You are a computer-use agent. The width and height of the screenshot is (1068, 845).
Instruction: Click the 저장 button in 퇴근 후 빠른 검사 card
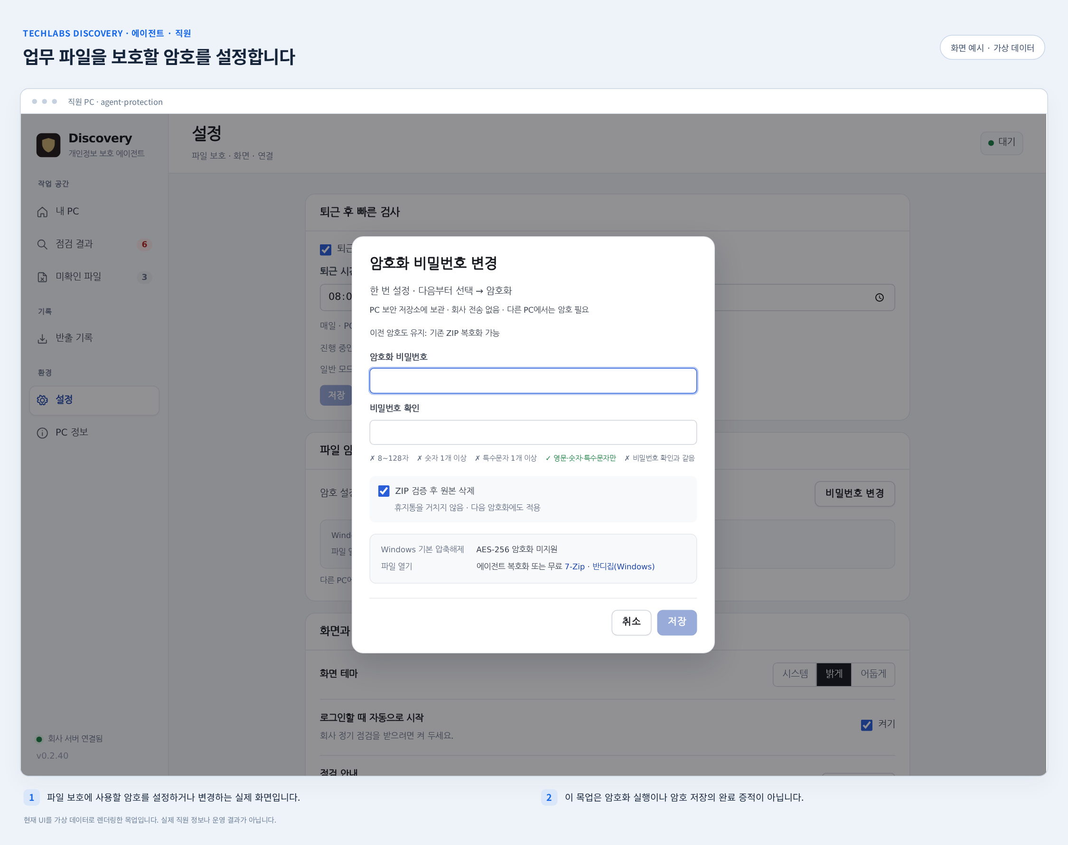coord(336,395)
